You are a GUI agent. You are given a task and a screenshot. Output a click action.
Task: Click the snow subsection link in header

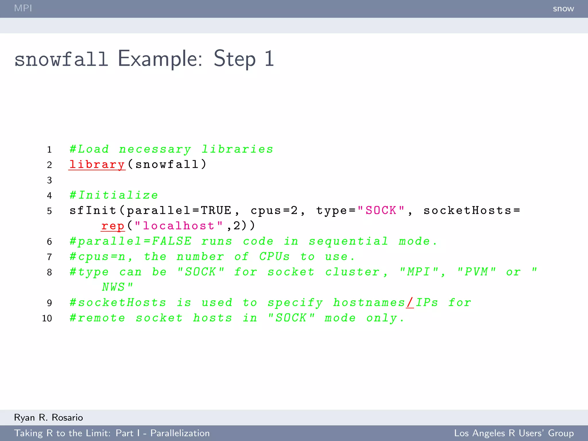click(563, 9)
